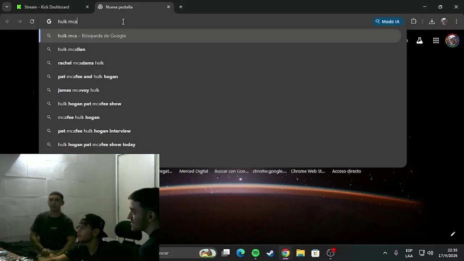Image resolution: width=464 pixels, height=261 pixels.
Task: Close the Kick Dashboard tab
Action: pos(87,7)
